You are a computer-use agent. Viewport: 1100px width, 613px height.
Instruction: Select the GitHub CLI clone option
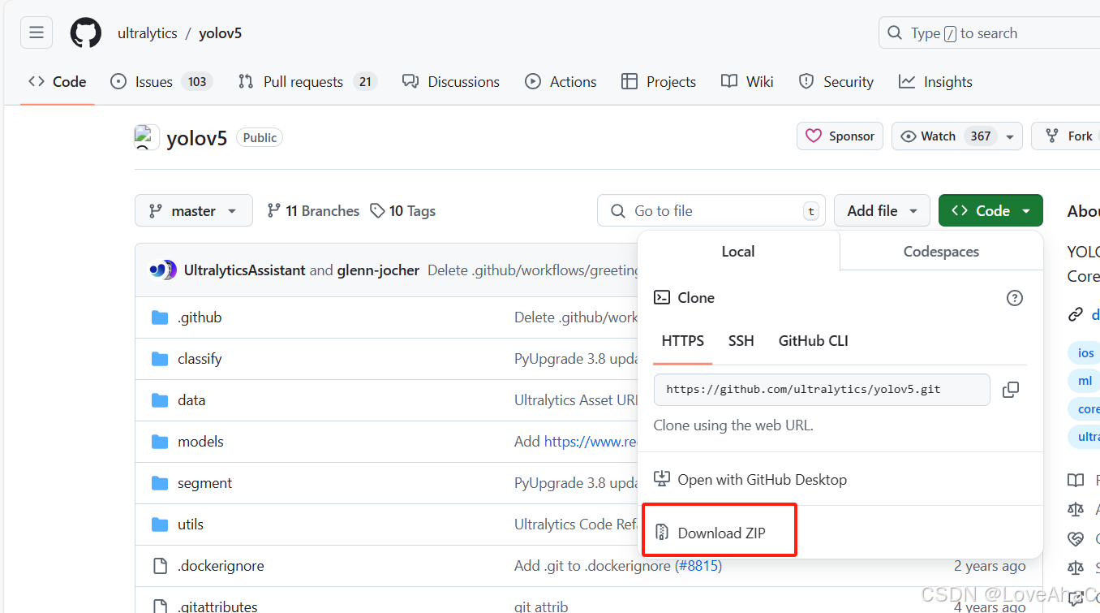coord(814,341)
